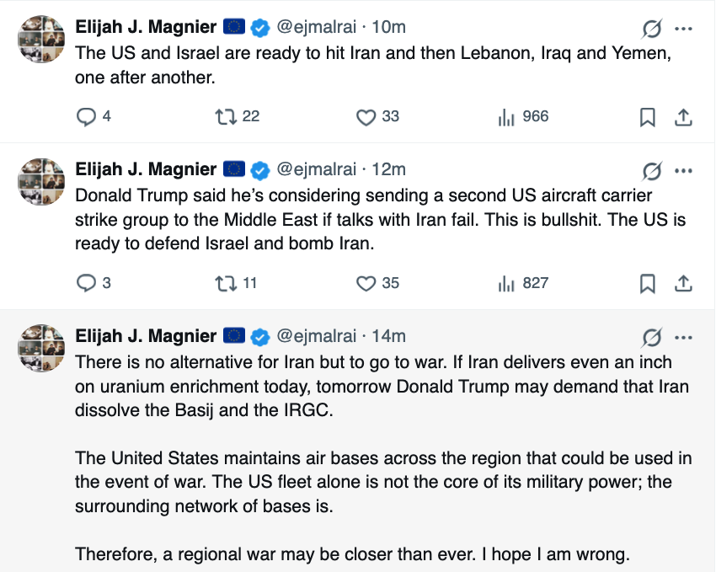Share the 10m tweet
Screen dimensions: 716x572
coord(684,117)
